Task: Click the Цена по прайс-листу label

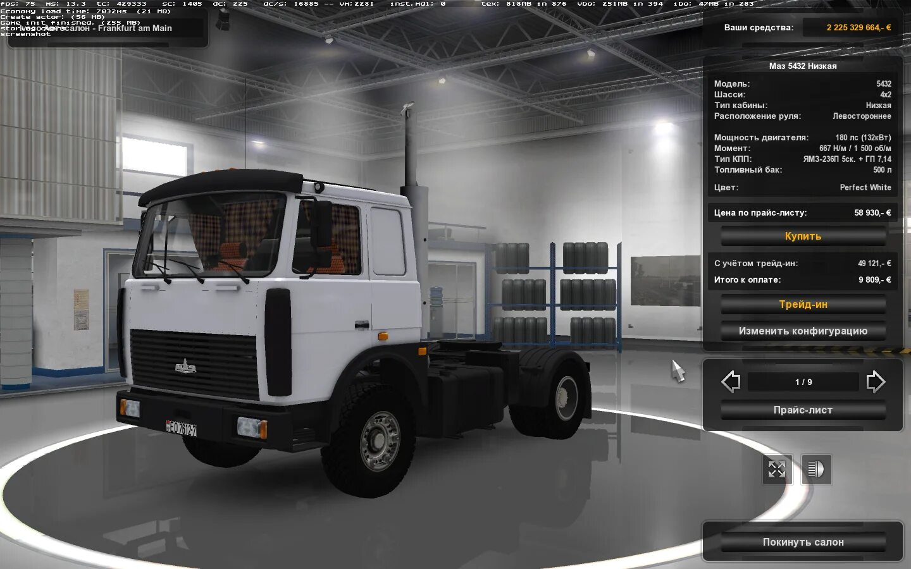Action: tap(760, 213)
